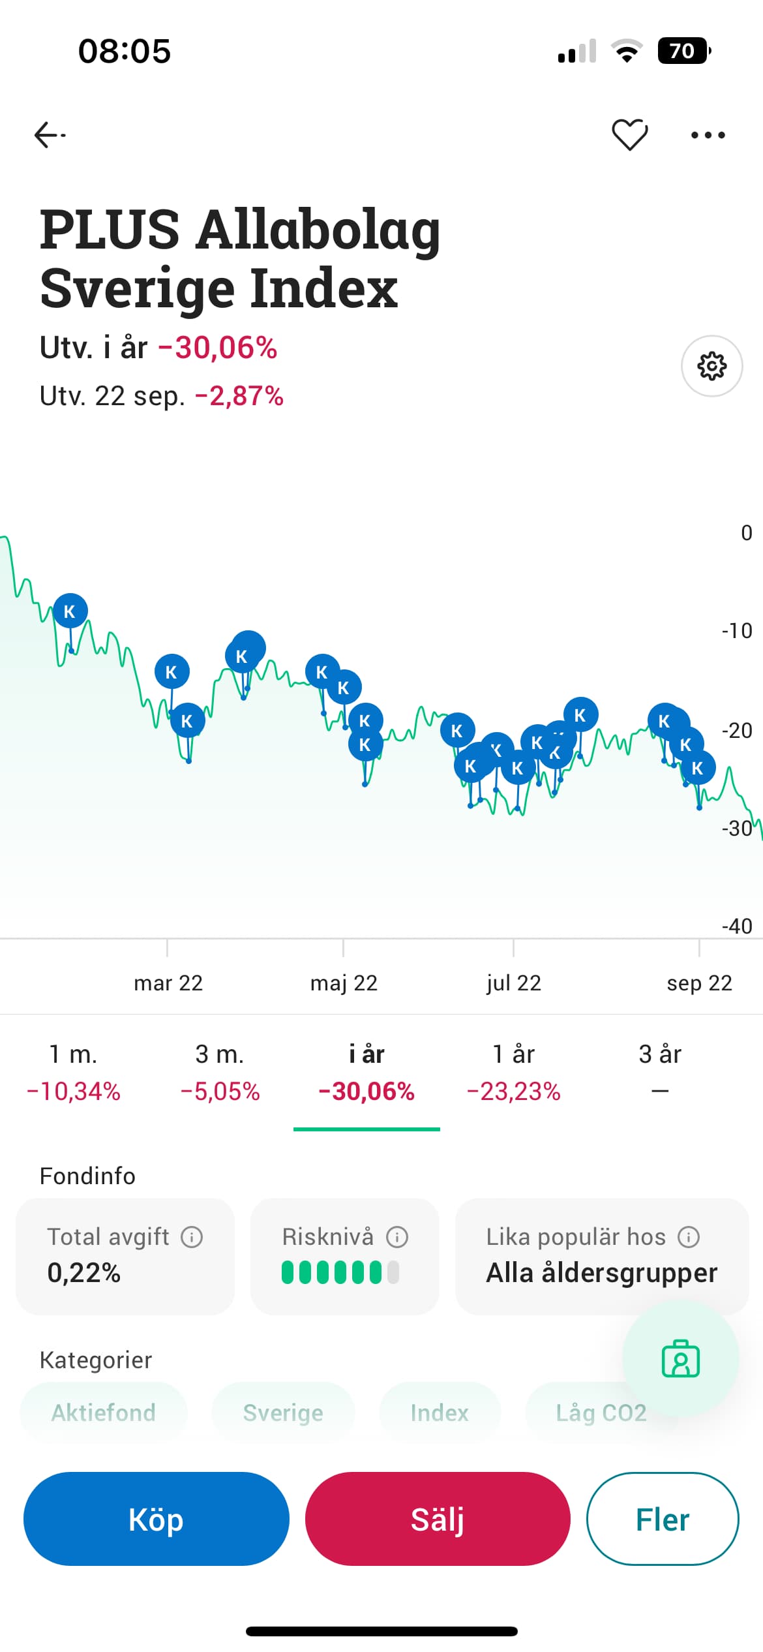Select the 1 m. period tab
Image resolution: width=763 pixels, height=1652 pixels.
[73, 1072]
